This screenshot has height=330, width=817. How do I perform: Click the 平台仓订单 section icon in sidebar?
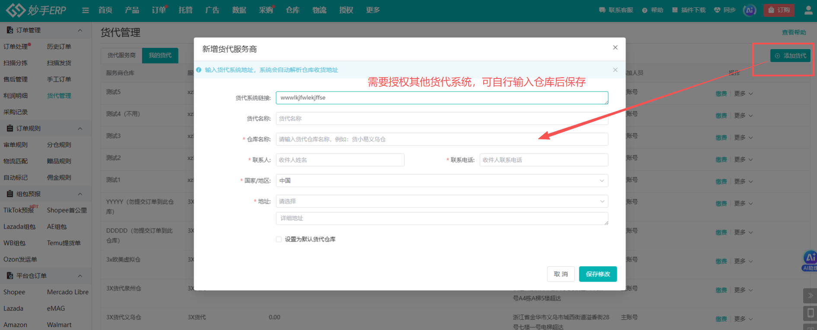10,276
